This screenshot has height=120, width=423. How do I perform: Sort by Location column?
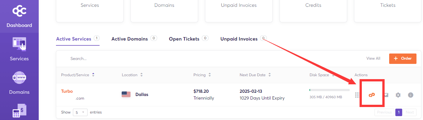[132, 75]
